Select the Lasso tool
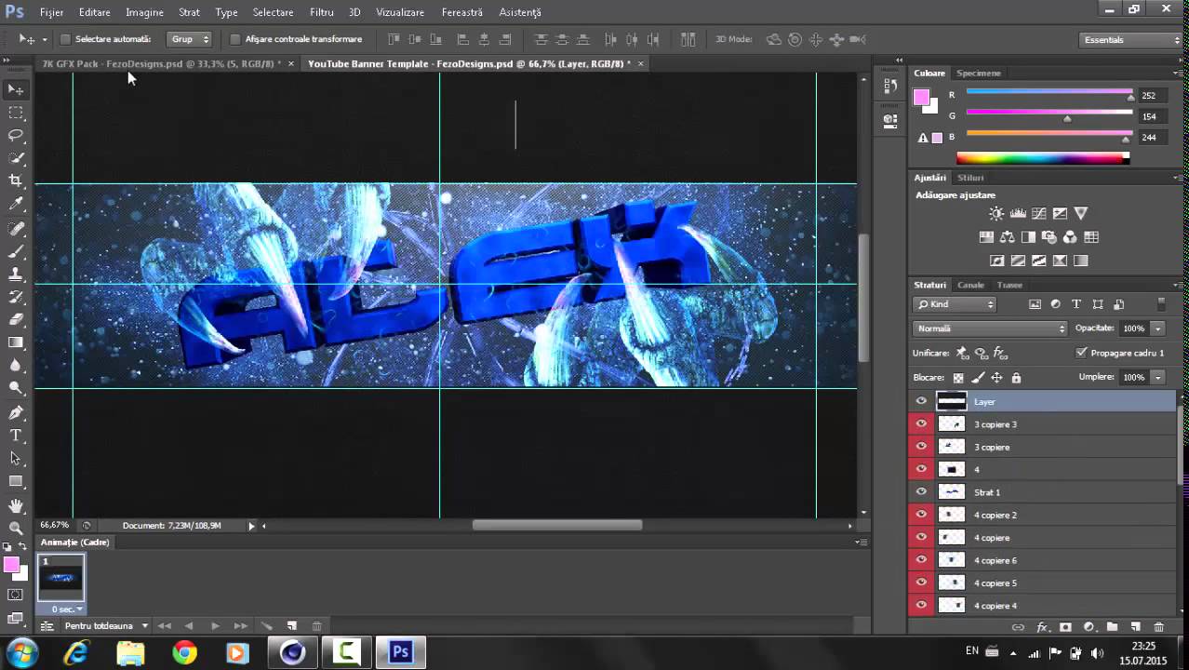 [x=16, y=135]
